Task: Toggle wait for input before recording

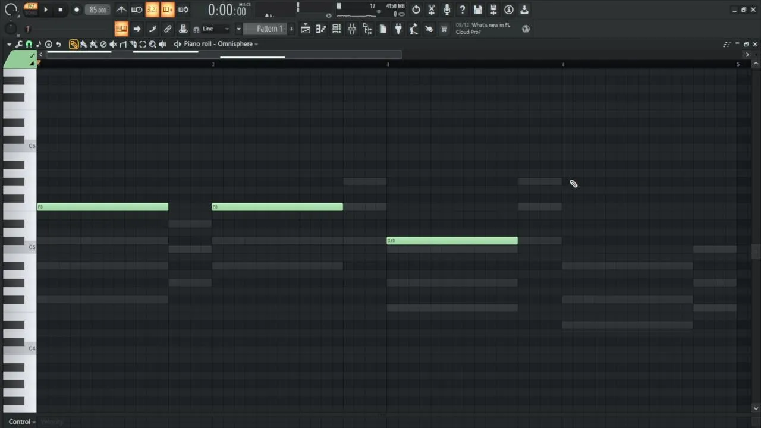Action: tap(137, 10)
